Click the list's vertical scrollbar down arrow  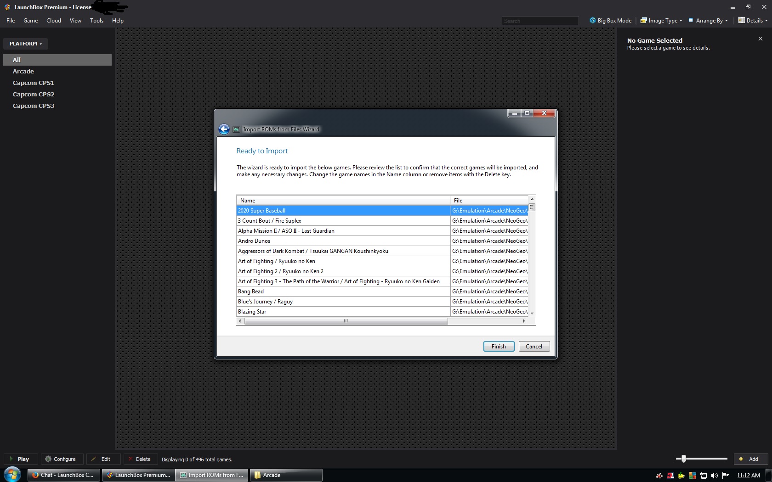(x=532, y=313)
